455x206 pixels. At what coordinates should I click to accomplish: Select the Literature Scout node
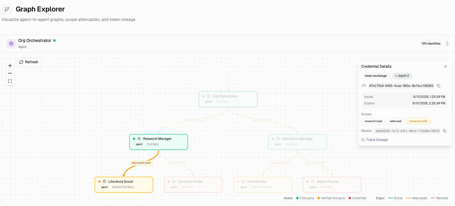coord(124,185)
